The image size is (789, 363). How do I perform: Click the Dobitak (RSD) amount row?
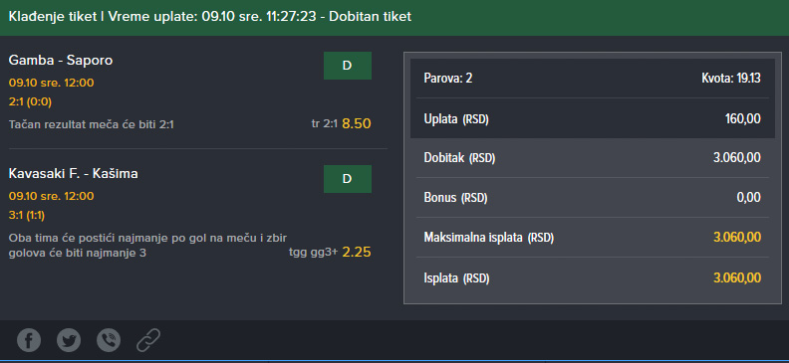coord(593,158)
